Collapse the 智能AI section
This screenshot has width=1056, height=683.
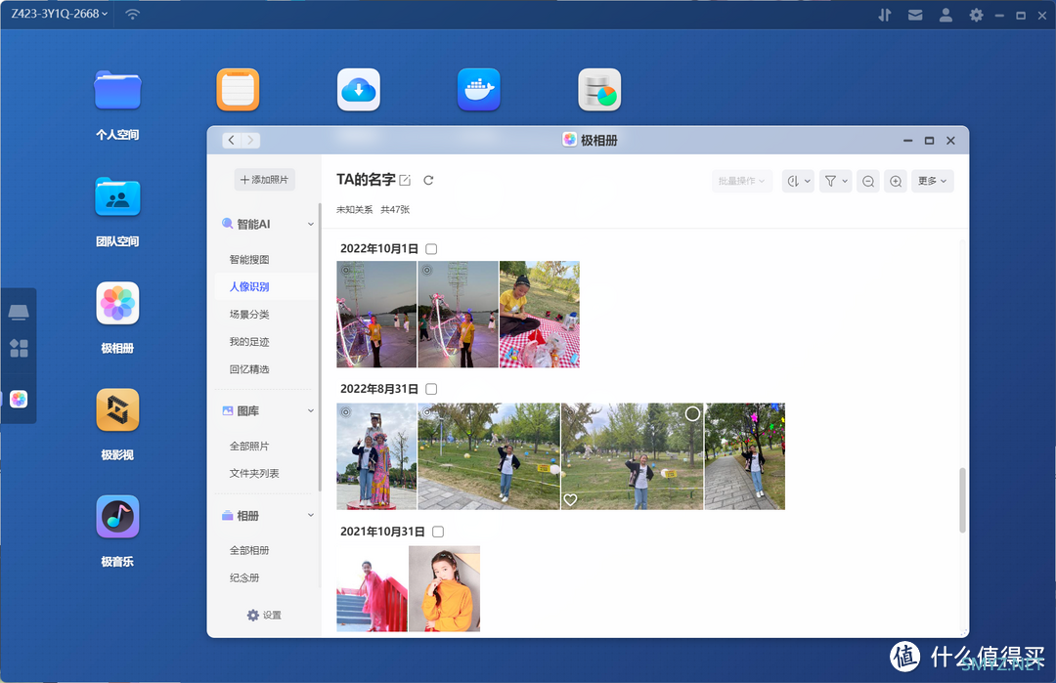coord(311,224)
